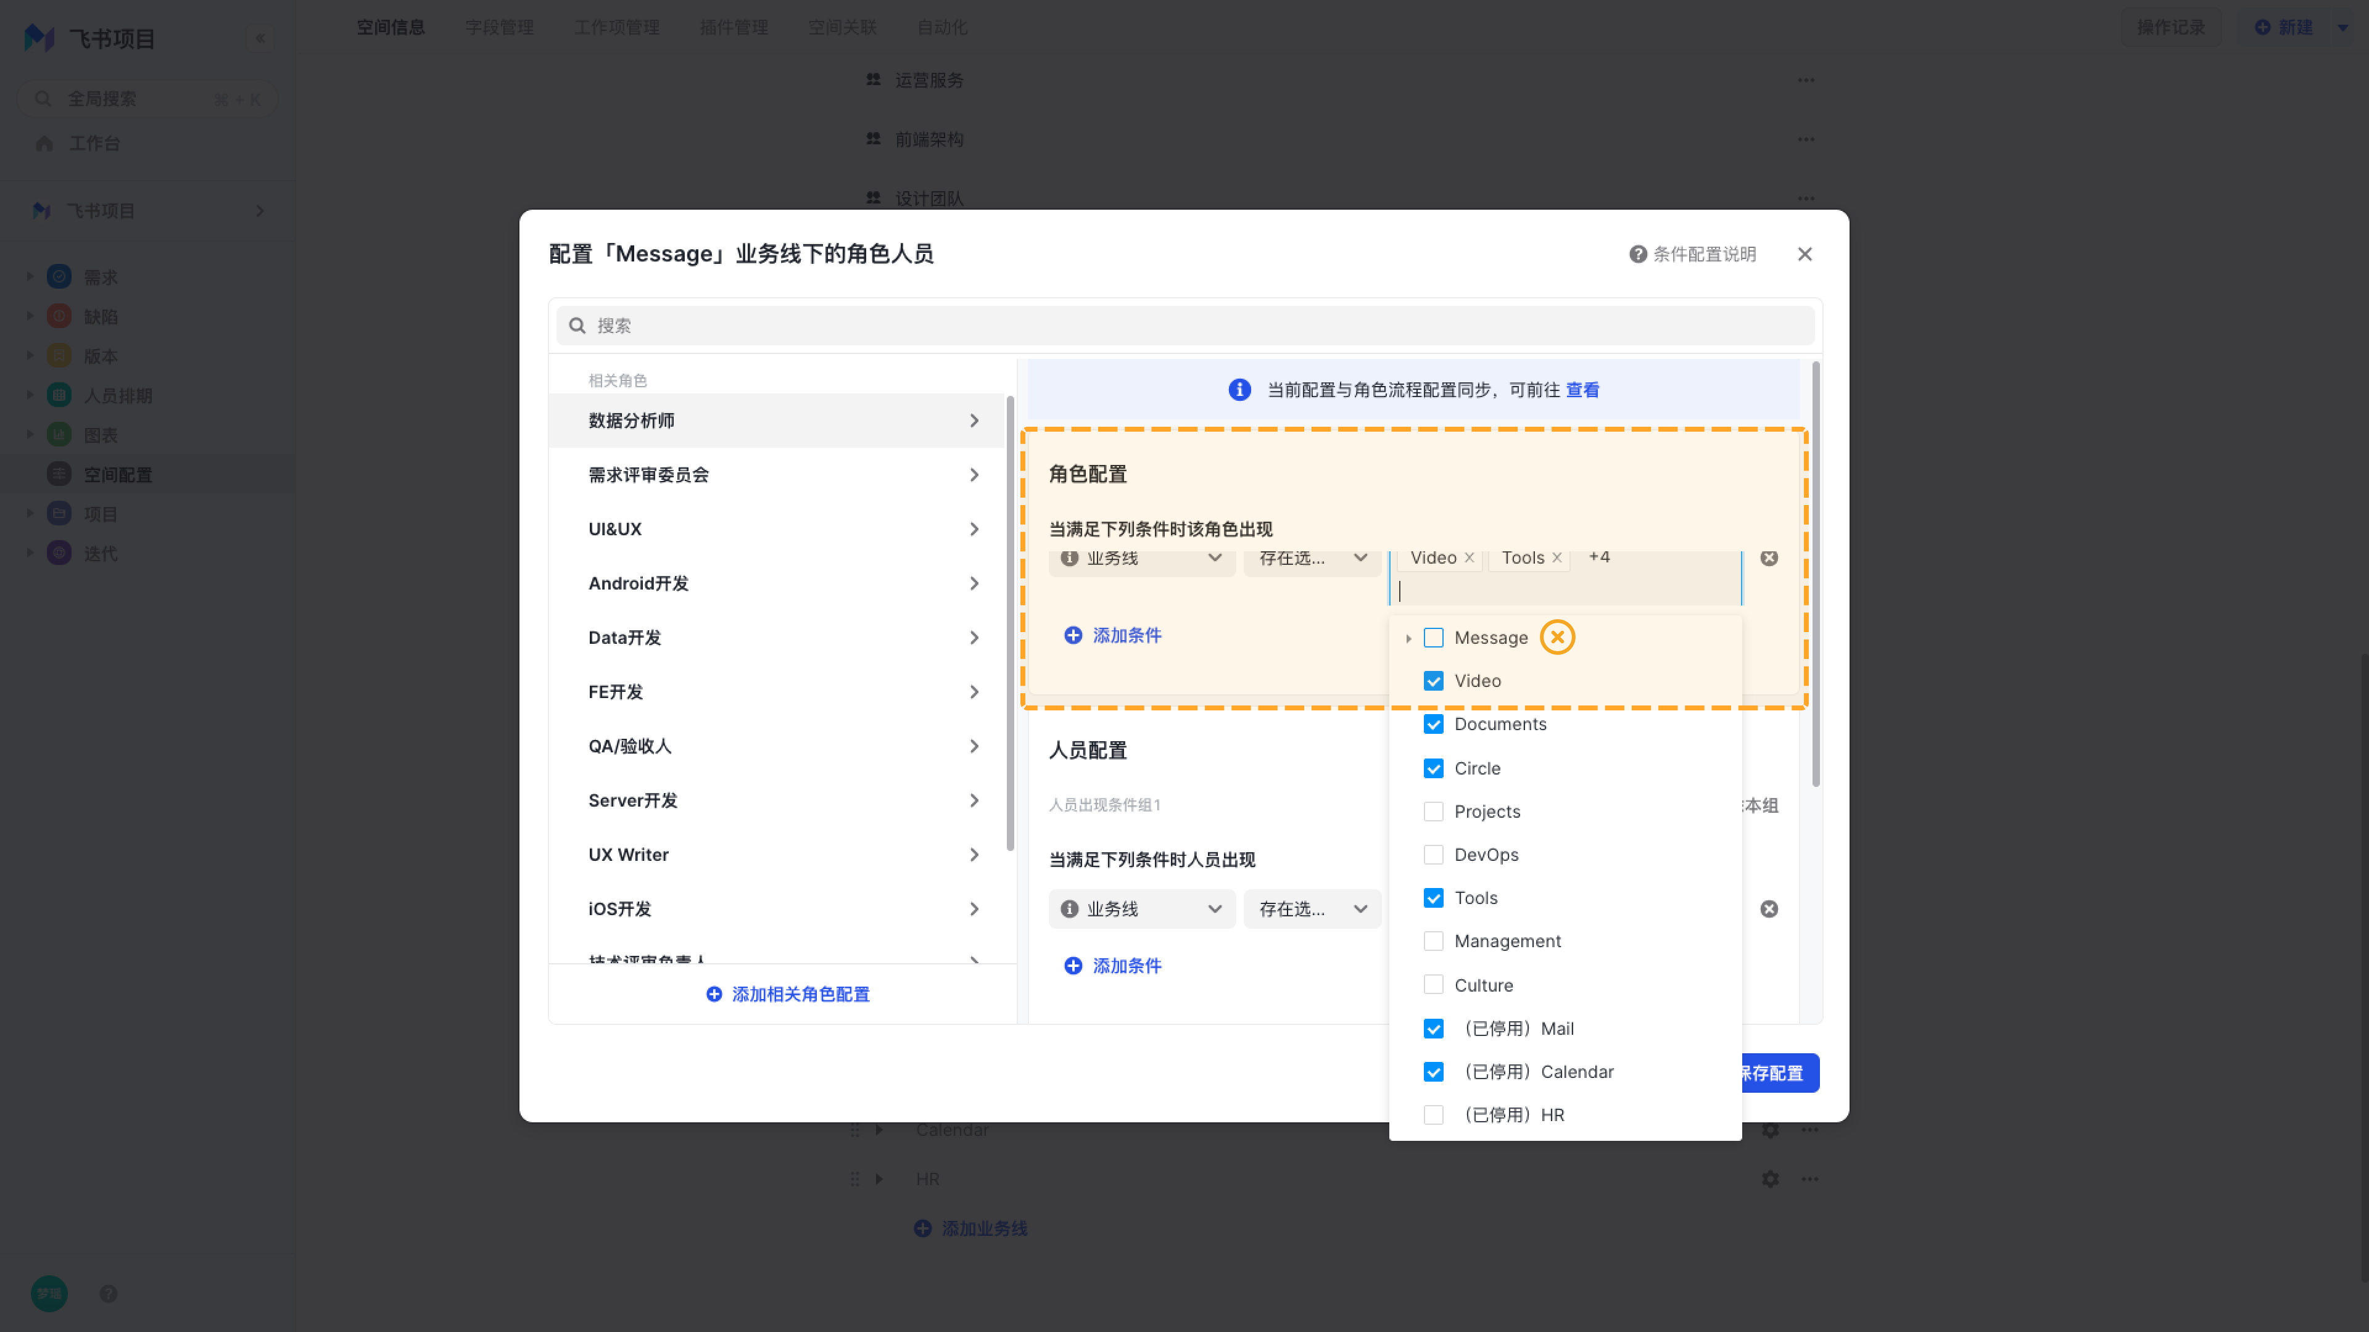Expand the 需求评审委员会 role chevron
This screenshot has width=2369, height=1332.
coord(974,474)
